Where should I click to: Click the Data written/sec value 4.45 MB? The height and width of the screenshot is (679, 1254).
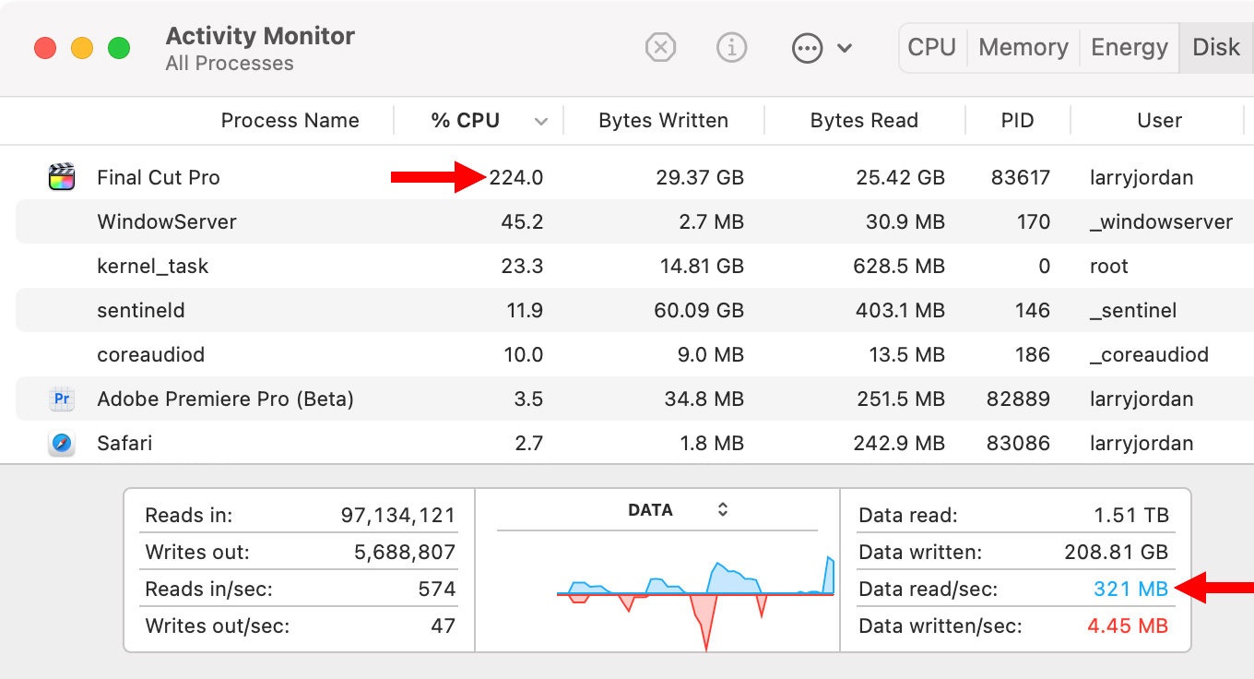point(1128,625)
